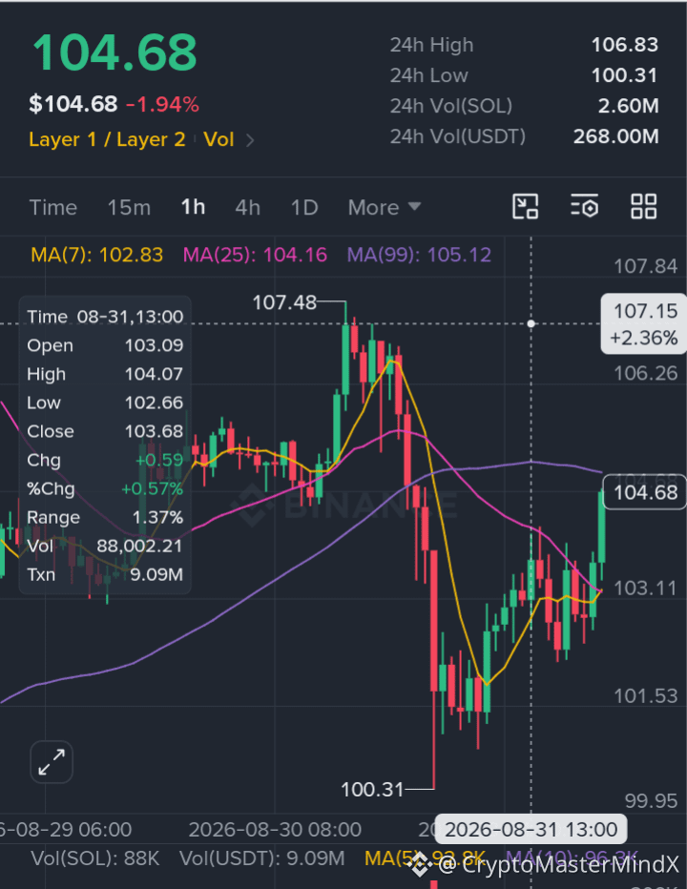Screen dimensions: 687x889
Task: Click the MA(25): 104.16 indicator label
Action: (255, 255)
